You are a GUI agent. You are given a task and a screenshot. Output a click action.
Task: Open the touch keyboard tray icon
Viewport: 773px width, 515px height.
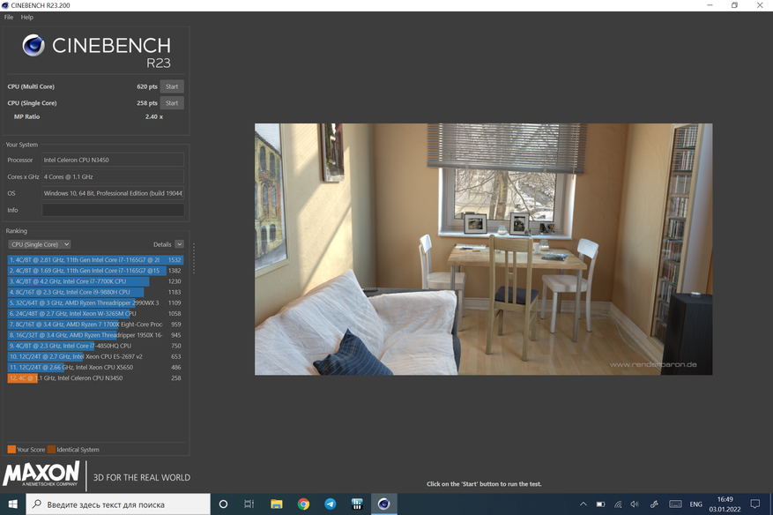[x=675, y=504]
